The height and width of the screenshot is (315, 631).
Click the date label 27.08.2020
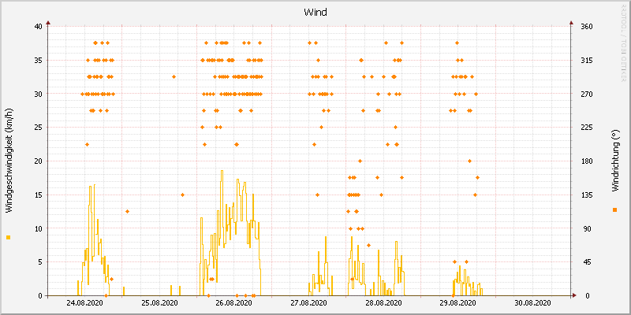(309, 302)
